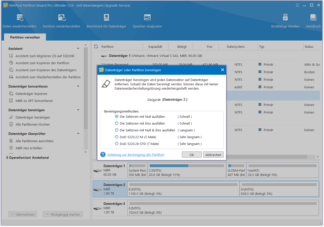Switch to Partition verwalten tab
Viewport: 324px width, 227px height.
click(25, 37)
